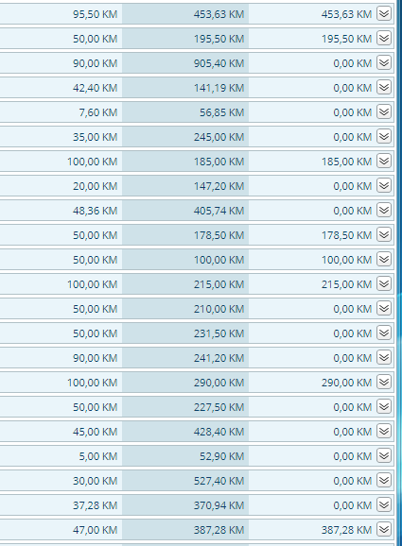The image size is (402, 546).
Task: Select the 48,36 KM cell
Action: (x=61, y=211)
